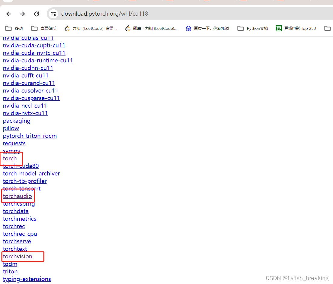The height and width of the screenshot is (284, 333).
Task: Open the sympy link
Action: point(11,151)
